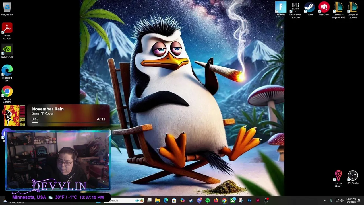Select the Steam desktop shortcut
Screen dimensions: 364x205
coord(309,9)
